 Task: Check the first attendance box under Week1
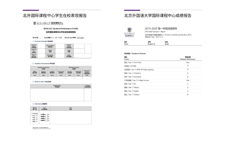(32, 113)
